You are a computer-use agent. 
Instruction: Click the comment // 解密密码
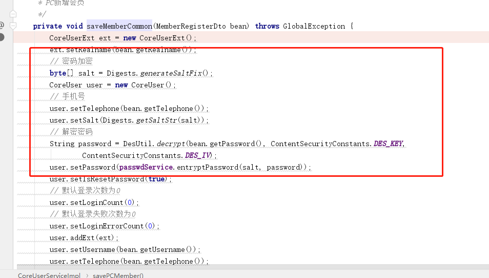[71, 132]
